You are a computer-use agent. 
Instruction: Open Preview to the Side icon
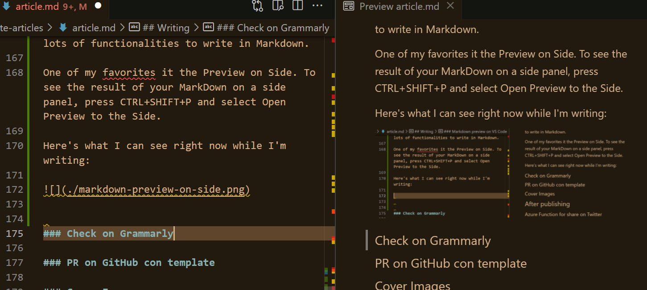point(278,6)
